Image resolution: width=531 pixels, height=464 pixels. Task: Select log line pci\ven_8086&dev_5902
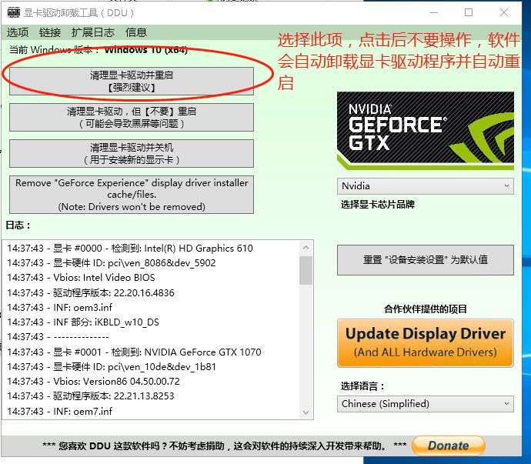(112, 263)
